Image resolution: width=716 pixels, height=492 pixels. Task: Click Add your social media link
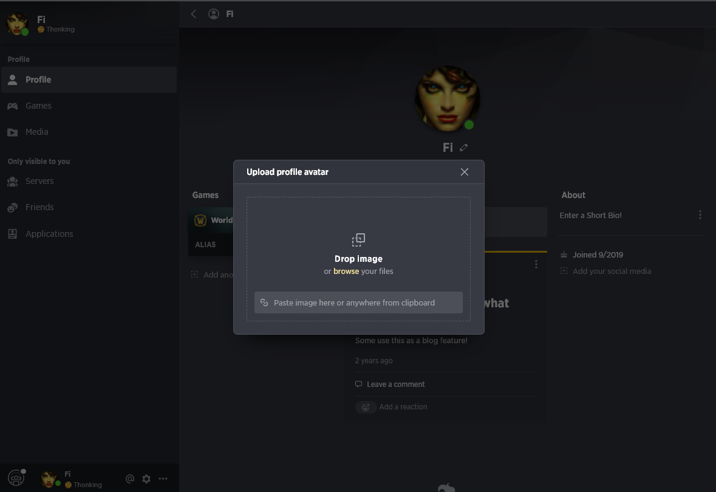coord(612,271)
